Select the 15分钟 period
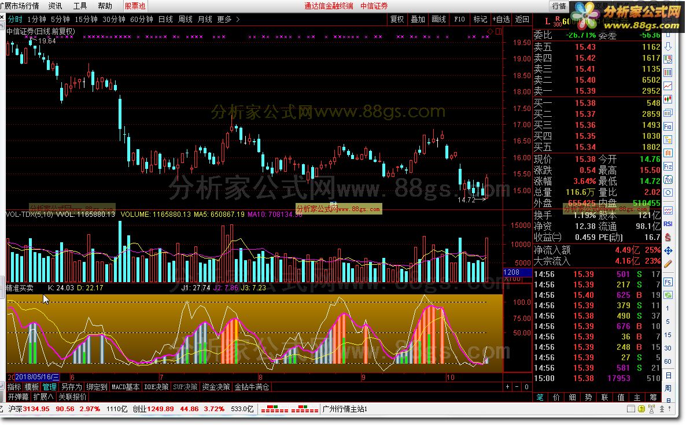The image size is (686, 425). click(x=86, y=19)
